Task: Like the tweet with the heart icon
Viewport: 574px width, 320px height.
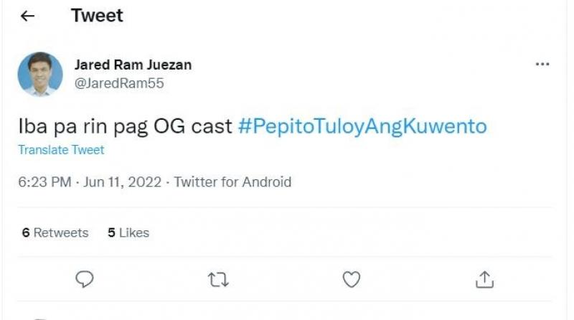Action: coord(351,279)
